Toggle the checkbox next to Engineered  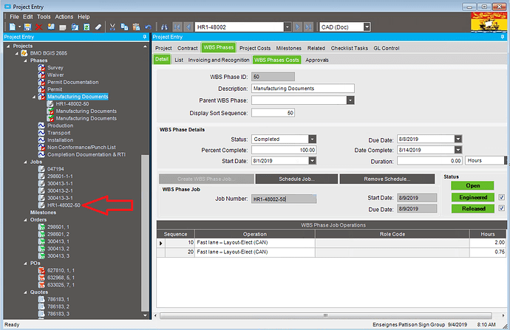coord(502,197)
